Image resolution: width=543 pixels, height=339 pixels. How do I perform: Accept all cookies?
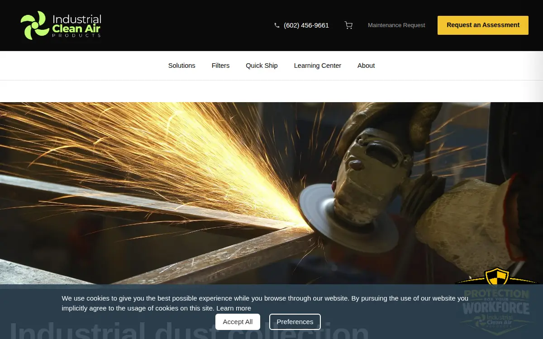238,322
